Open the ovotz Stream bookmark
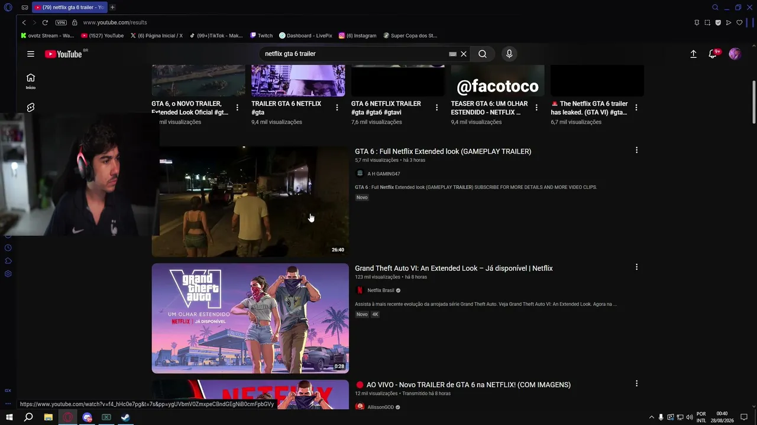The image size is (757, 425). [47, 35]
